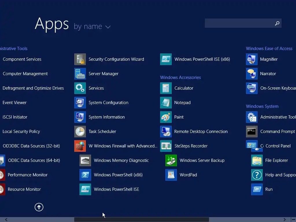
Task: Open the Run icon
Action: [x=257, y=189]
